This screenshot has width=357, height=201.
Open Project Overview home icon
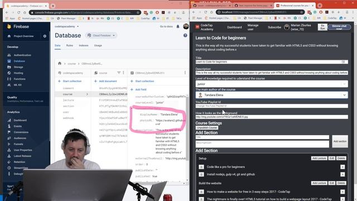9,36
